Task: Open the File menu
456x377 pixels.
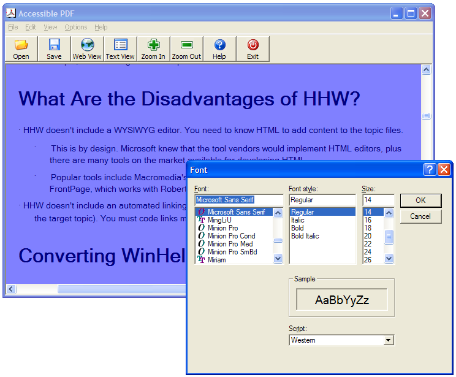Action: (x=13, y=27)
